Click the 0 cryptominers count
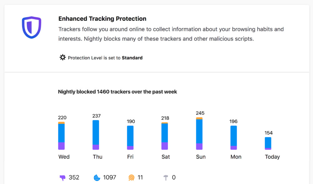Viewport: 313px width, 184px height. (174, 177)
